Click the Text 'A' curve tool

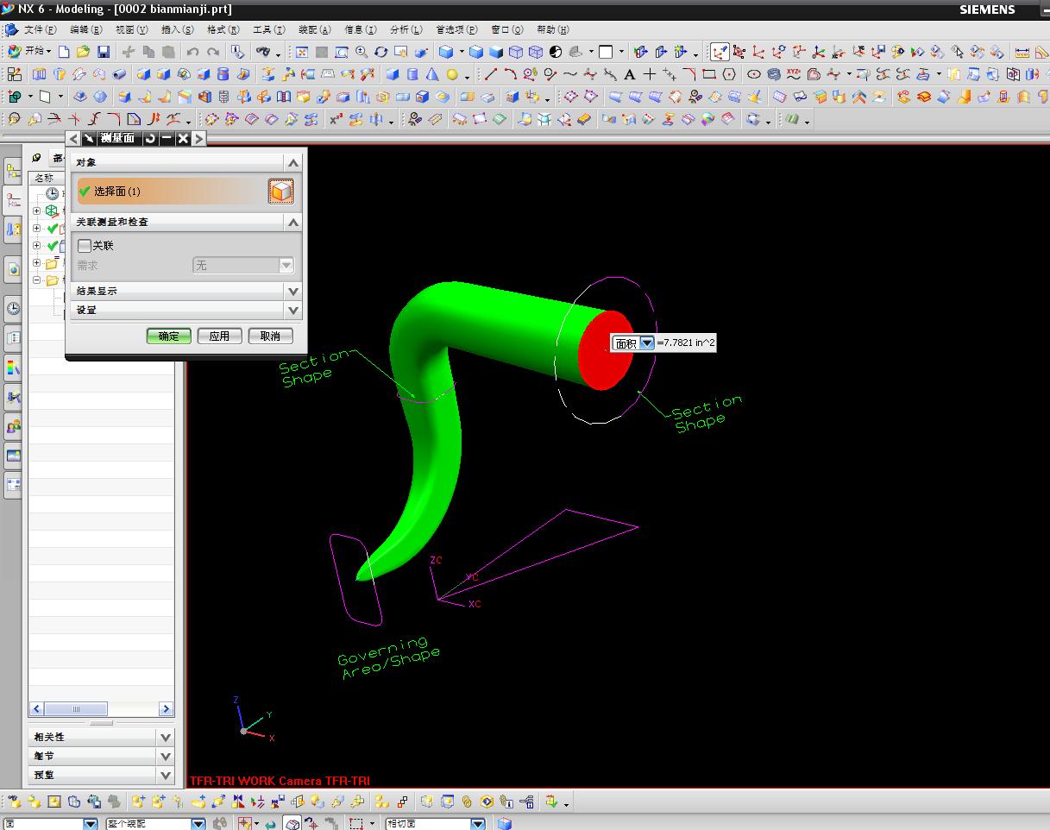tap(630, 74)
